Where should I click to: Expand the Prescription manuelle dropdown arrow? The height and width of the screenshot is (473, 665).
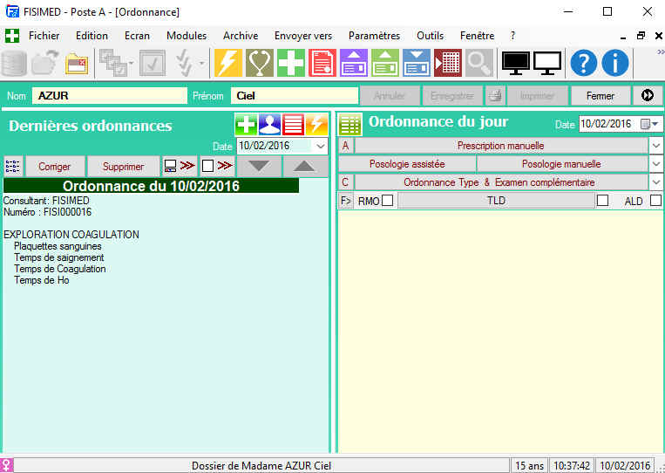656,146
